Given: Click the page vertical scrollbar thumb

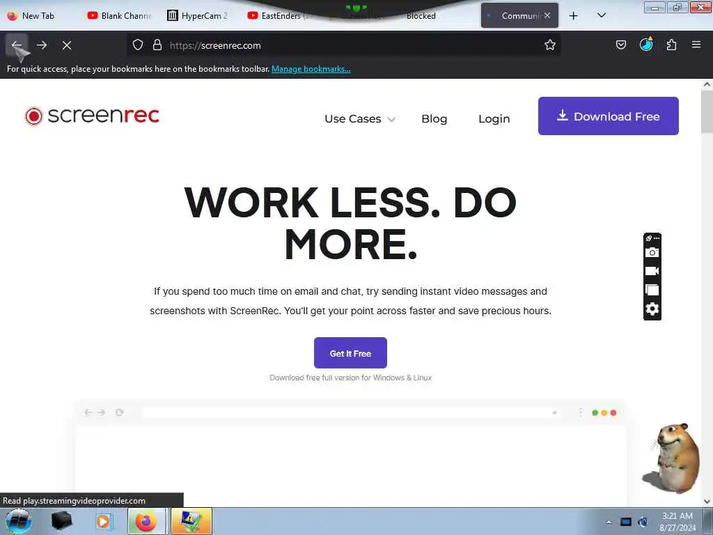Looking at the screenshot, I should point(707,111).
